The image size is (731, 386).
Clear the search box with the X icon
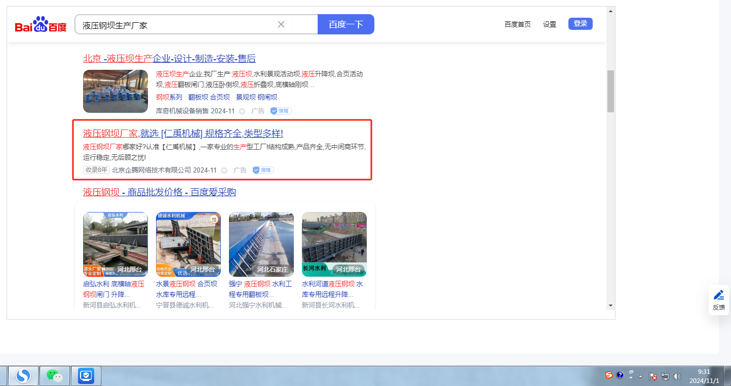coord(281,24)
